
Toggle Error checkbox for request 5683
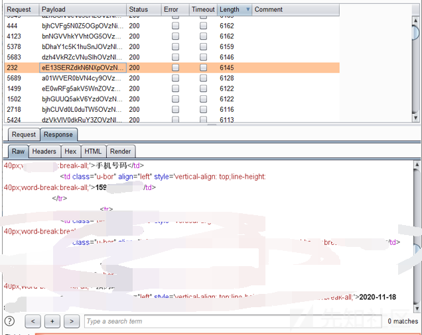pos(175,57)
